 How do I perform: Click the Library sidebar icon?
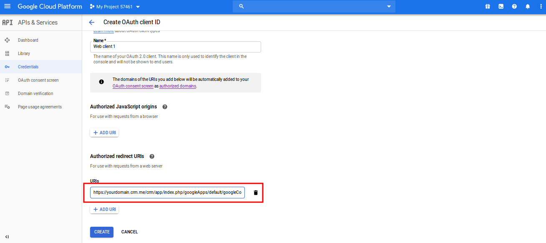point(7,53)
